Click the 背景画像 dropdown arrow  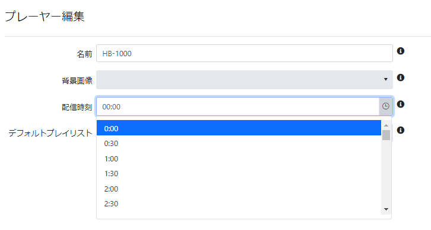(386, 79)
